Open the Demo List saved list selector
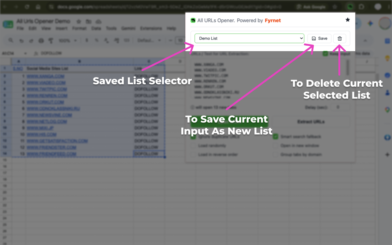The height and width of the screenshot is (245, 392). click(249, 38)
